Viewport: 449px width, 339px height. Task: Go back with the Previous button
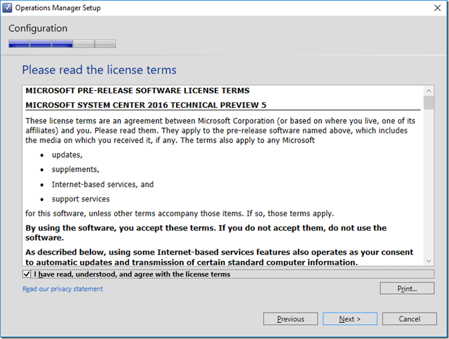[290, 319]
